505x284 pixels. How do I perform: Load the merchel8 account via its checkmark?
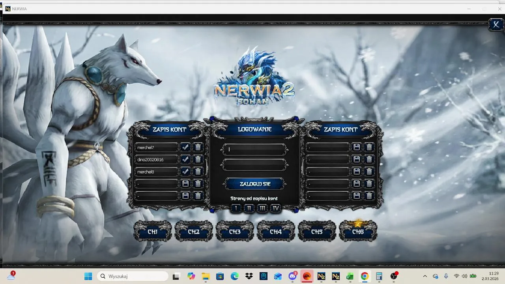[185, 172]
